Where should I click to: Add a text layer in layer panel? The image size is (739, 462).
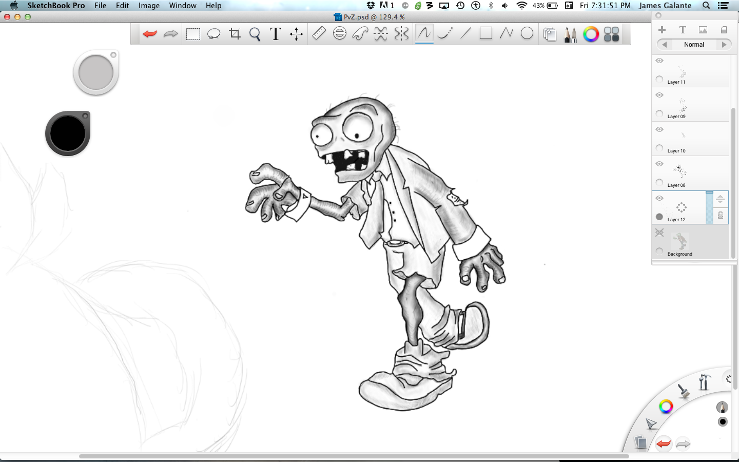pos(683,30)
